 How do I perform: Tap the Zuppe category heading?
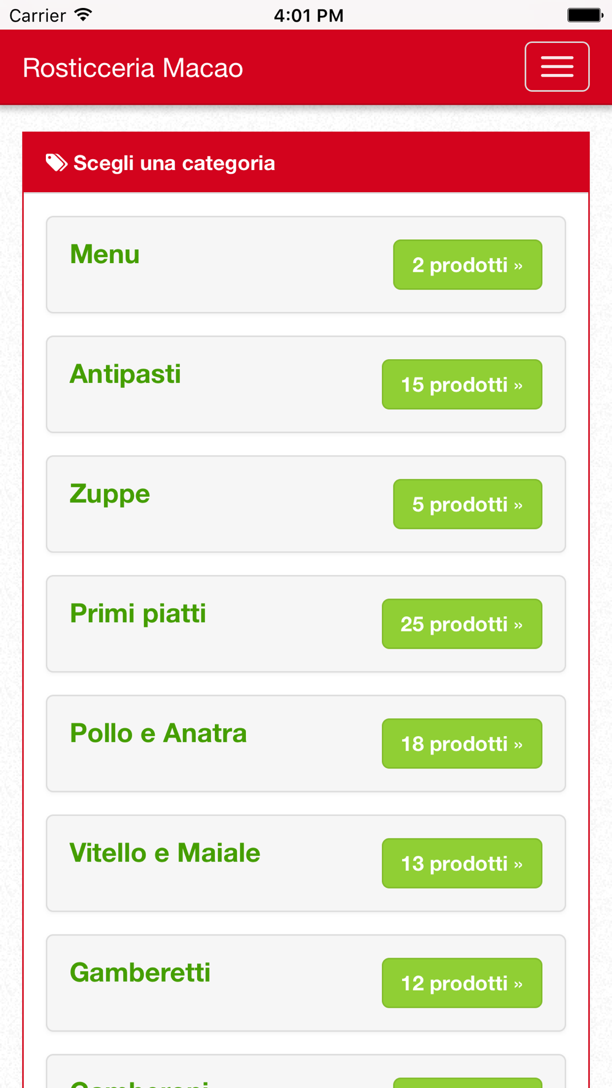110,494
